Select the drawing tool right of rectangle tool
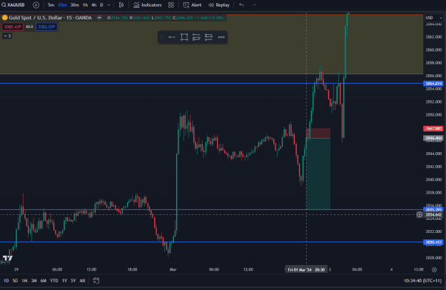Viewport: 446px width, 290px height. click(196, 37)
